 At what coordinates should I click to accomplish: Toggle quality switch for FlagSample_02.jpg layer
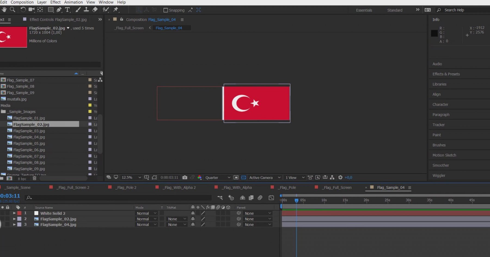(203, 219)
